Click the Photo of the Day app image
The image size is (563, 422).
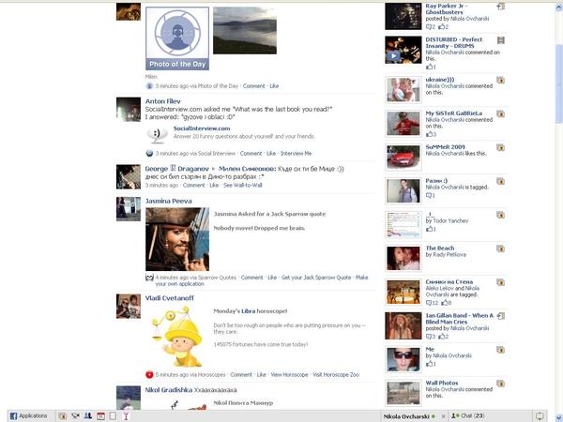[x=176, y=38]
